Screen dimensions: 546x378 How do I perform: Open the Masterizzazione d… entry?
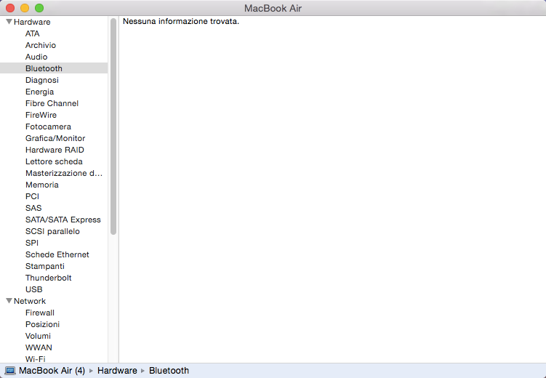(x=64, y=173)
